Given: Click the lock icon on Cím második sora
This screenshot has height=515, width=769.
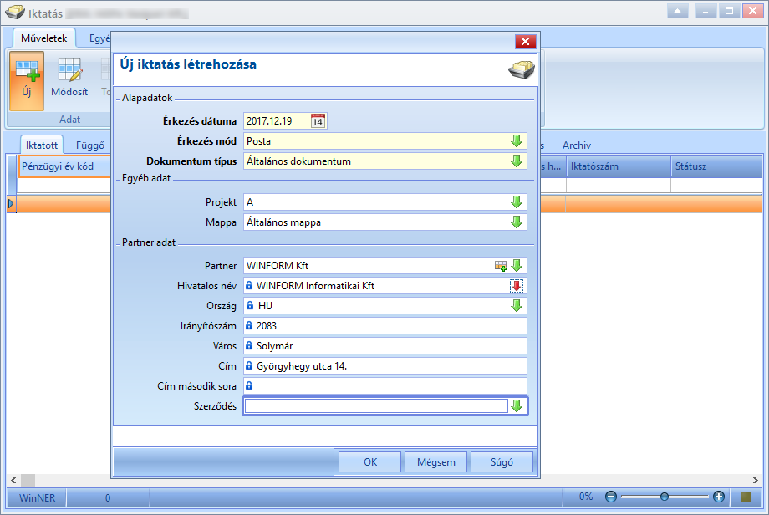Looking at the screenshot, I should 249,385.
